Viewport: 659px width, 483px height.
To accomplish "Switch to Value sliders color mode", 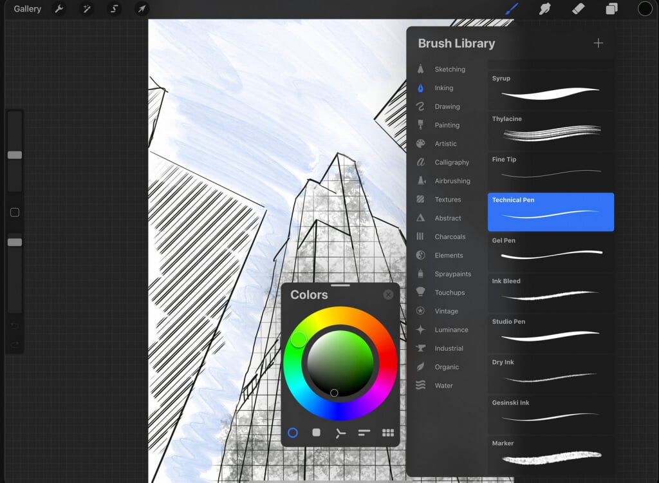I will (364, 433).
